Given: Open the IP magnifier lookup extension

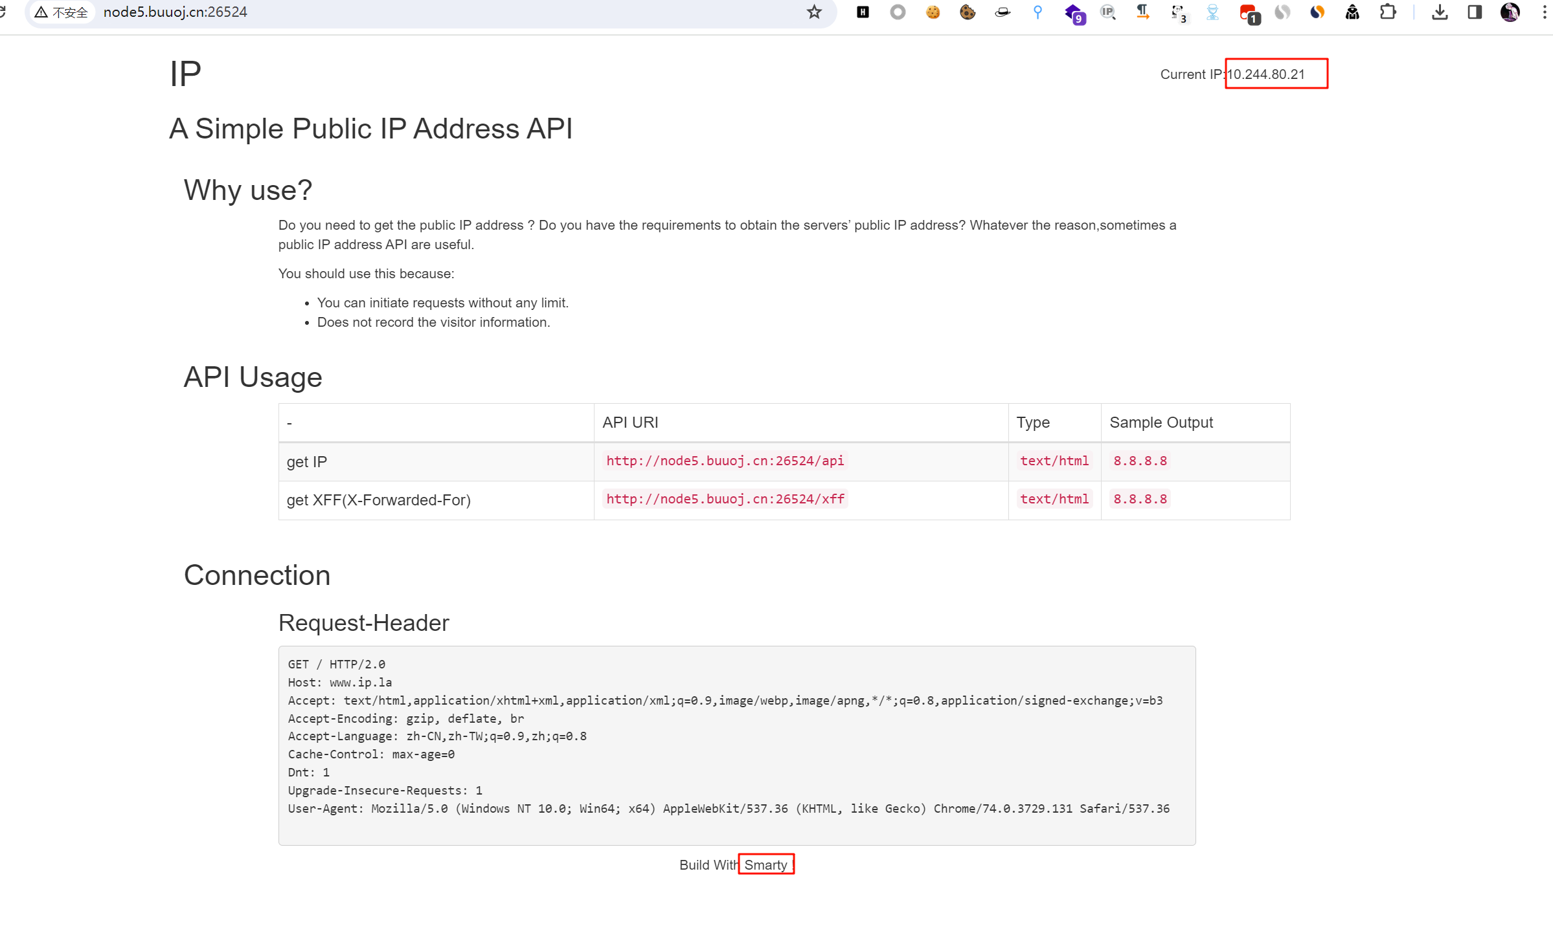Looking at the screenshot, I should [1108, 12].
